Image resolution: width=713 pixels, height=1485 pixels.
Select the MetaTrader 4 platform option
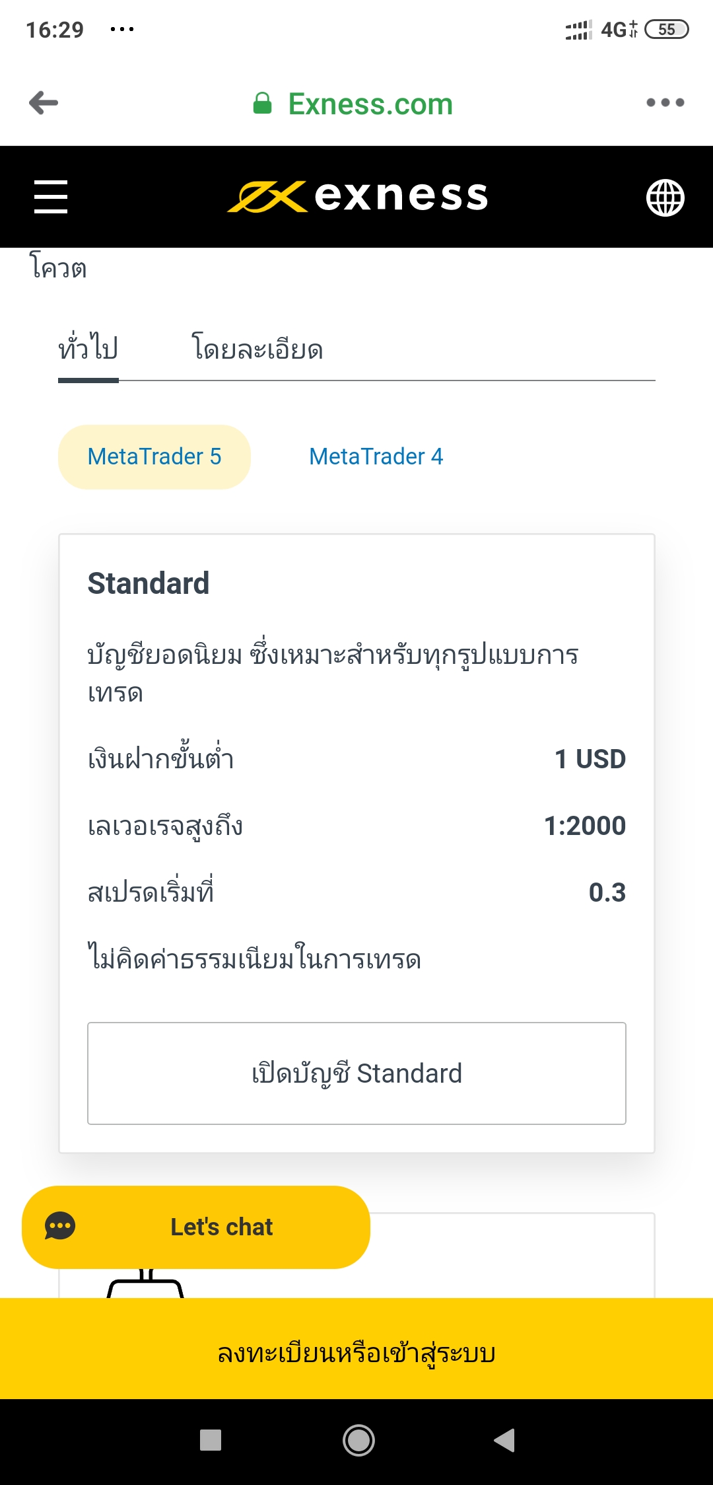[376, 456]
